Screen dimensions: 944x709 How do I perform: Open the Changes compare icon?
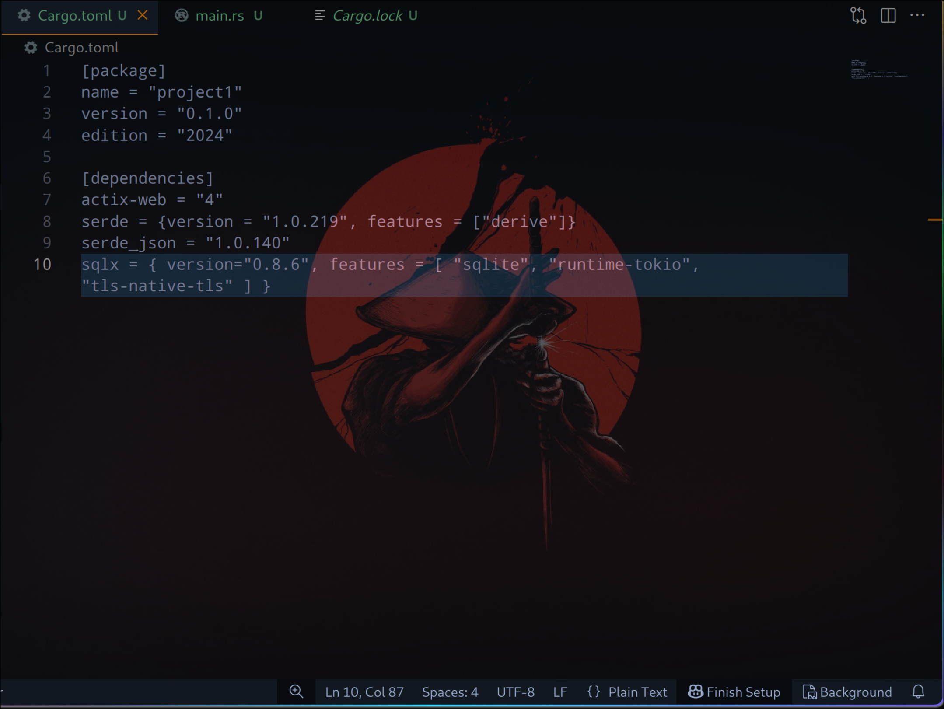tap(858, 16)
